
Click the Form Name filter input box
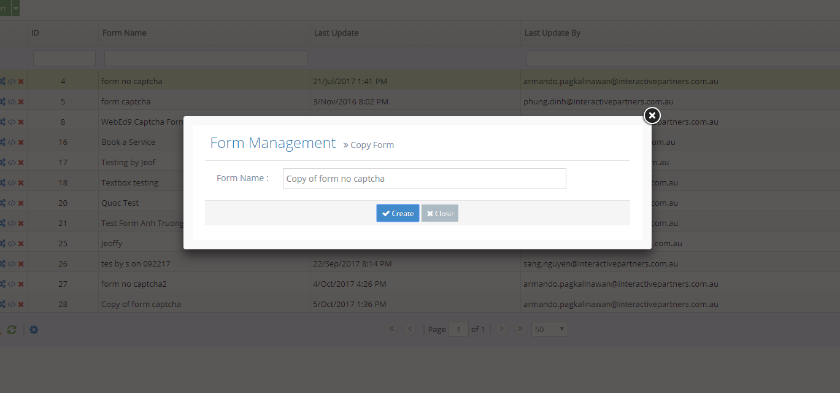click(x=206, y=57)
